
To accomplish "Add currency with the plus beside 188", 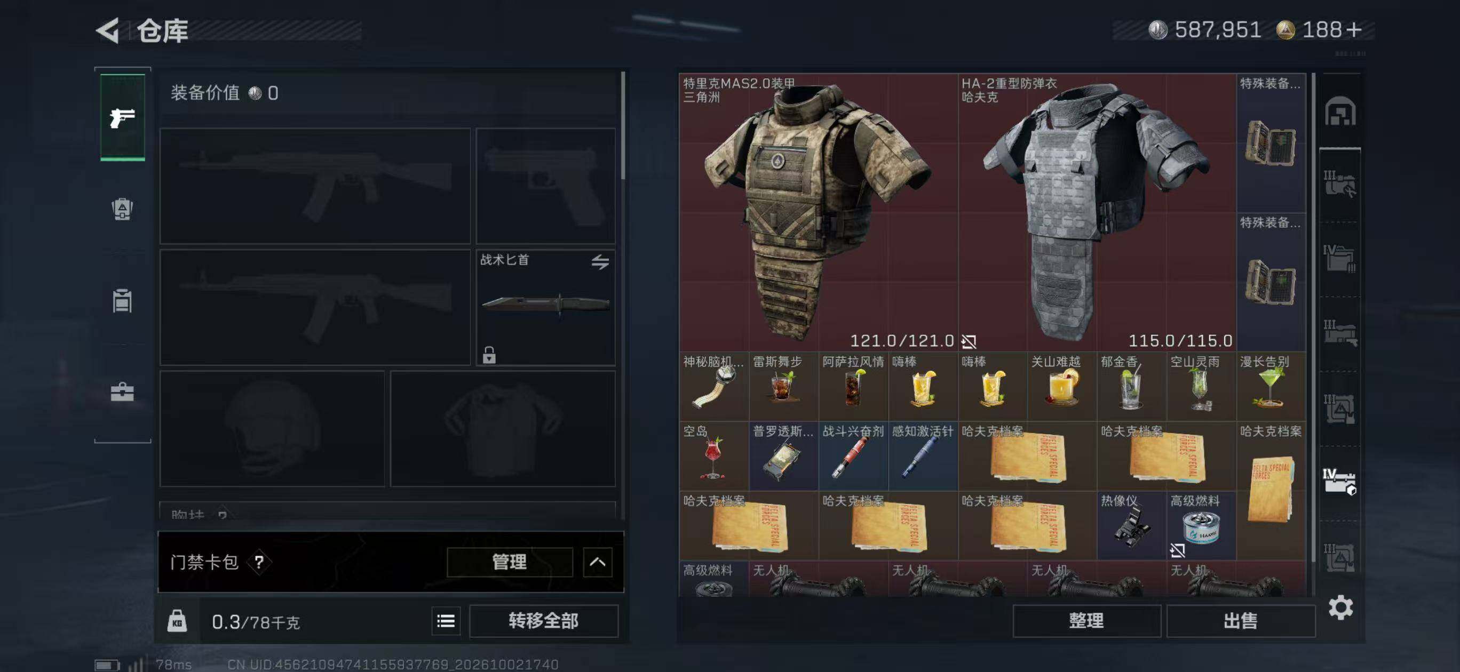I will 1354,29.
